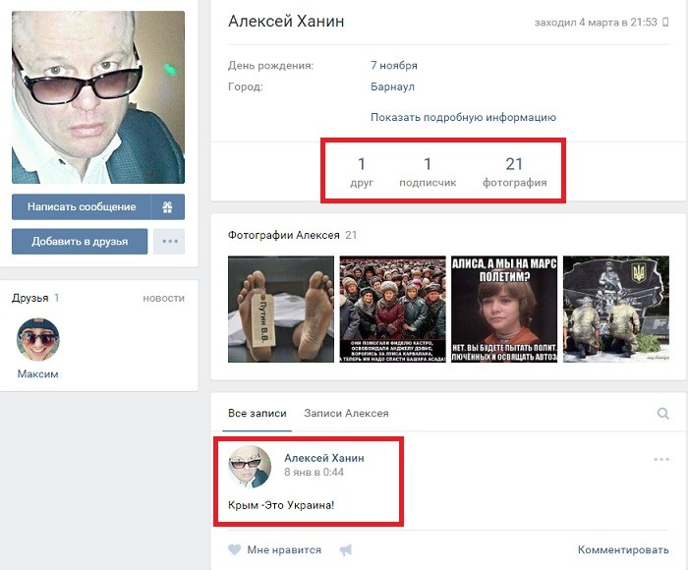Switch to the Все записи tab

(258, 414)
